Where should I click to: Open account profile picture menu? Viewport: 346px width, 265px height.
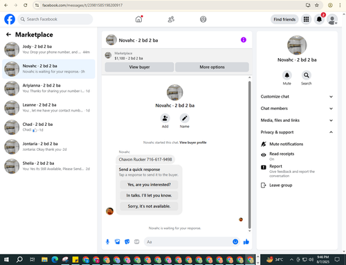[332, 19]
